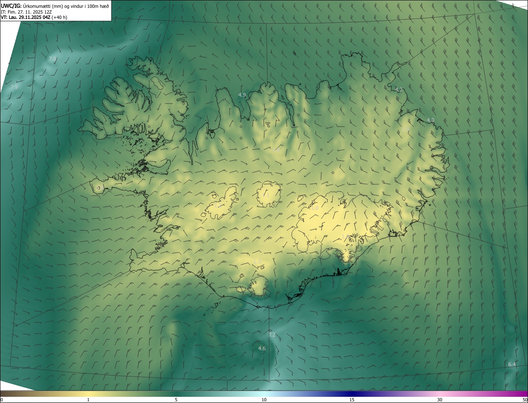Click the 1 tick label on the color scale
The height and width of the screenshot is (403, 528).
(88, 400)
